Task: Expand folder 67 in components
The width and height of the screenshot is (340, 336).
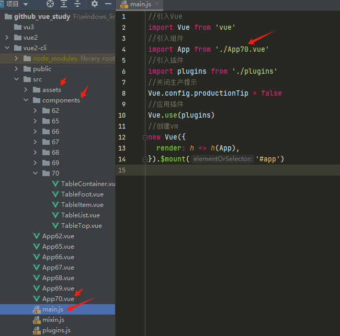Action: (36, 142)
